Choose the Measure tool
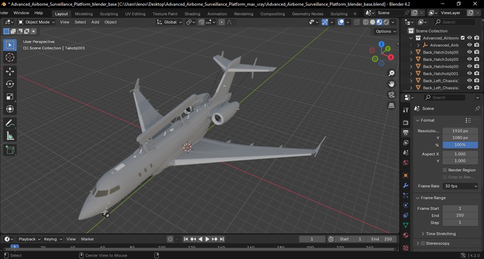The image size is (484, 259). pos(10,136)
